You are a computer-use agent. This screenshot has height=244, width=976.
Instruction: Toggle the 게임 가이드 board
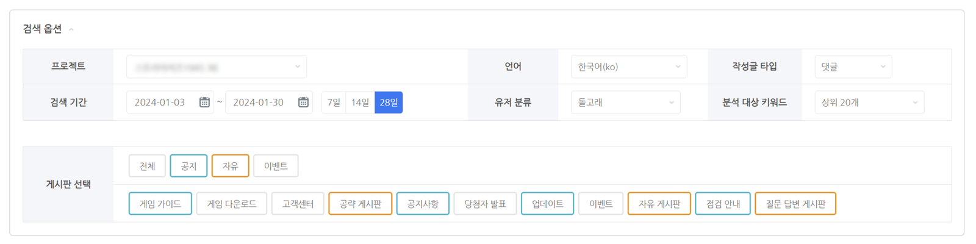click(160, 204)
